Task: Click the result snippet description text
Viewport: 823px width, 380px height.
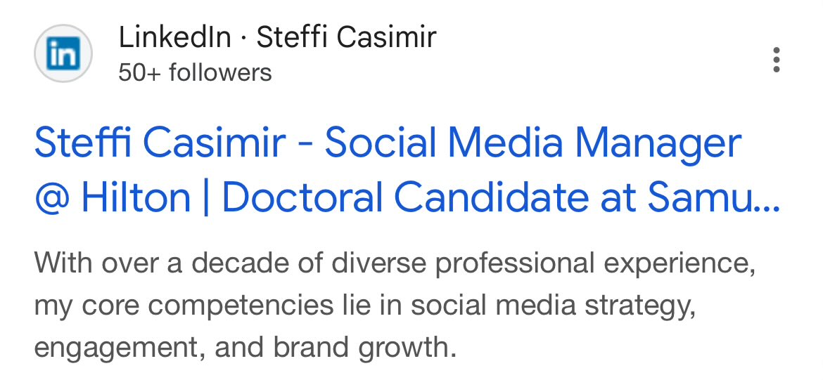Action: (x=359, y=306)
